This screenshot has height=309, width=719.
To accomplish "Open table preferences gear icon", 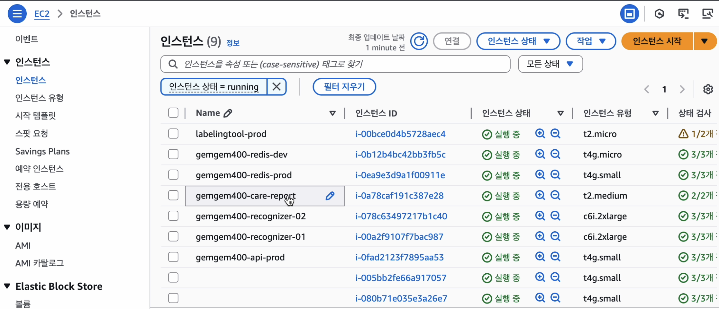I will tap(708, 89).
